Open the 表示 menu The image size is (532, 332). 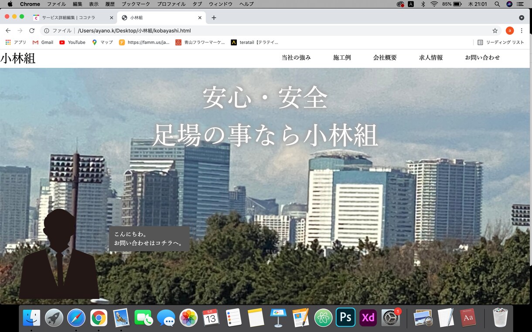tap(94, 4)
